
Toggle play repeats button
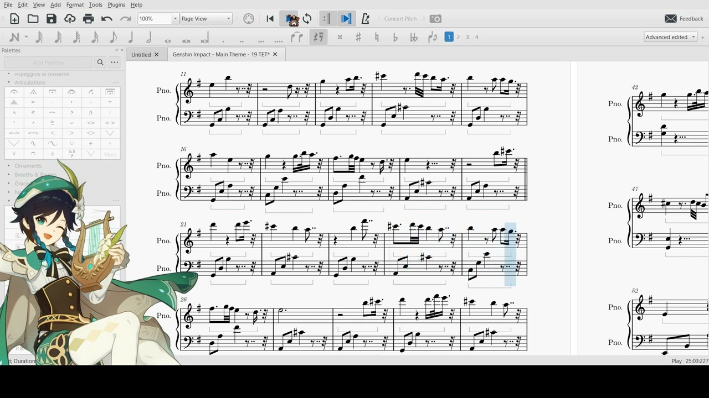click(326, 19)
